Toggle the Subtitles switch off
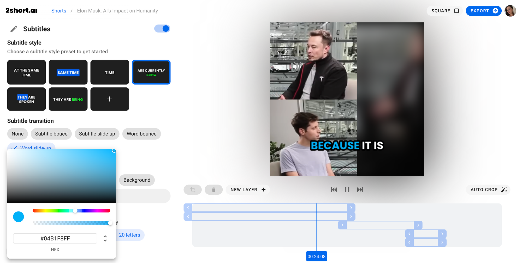This screenshot has height=263, width=522. point(162,29)
